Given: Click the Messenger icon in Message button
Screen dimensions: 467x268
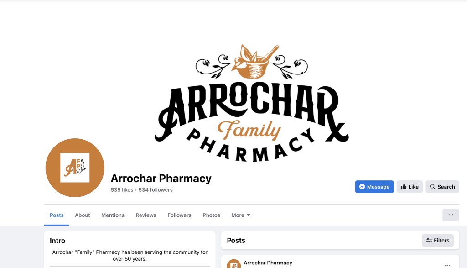Looking at the screenshot, I should pyautogui.click(x=362, y=187).
